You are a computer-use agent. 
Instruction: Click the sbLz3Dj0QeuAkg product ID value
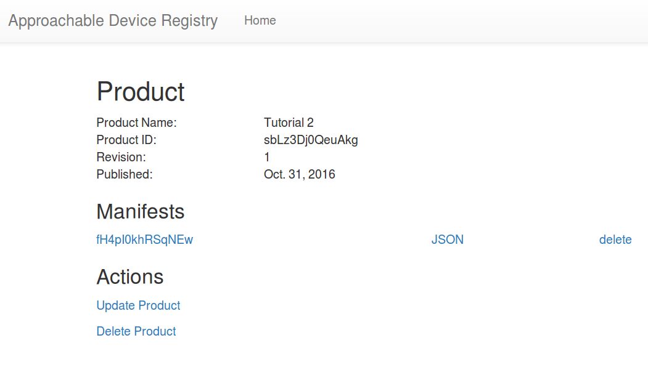click(311, 140)
